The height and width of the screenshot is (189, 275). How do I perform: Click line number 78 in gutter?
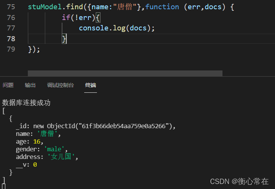pyautogui.click(x=11, y=39)
